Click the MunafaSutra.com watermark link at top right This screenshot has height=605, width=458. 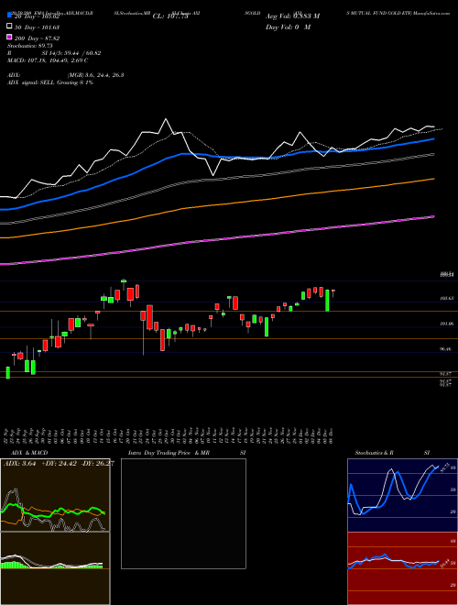point(431,13)
